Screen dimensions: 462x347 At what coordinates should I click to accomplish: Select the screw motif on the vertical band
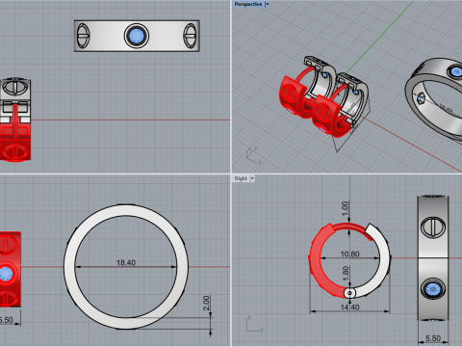click(433, 227)
